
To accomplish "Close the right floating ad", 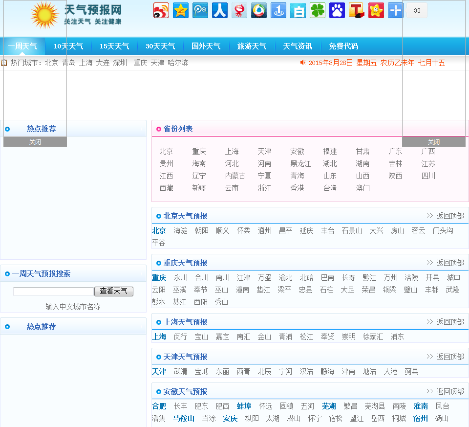I will click(434, 142).
